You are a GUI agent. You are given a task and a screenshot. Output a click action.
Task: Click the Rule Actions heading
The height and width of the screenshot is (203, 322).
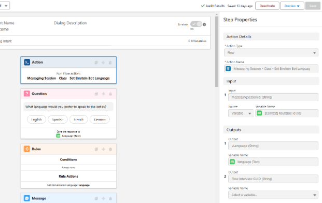click(68, 177)
